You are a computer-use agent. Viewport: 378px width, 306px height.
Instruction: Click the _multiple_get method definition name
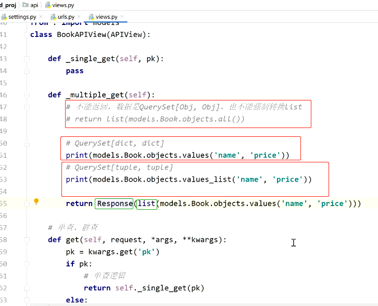pyautogui.click(x=95, y=95)
